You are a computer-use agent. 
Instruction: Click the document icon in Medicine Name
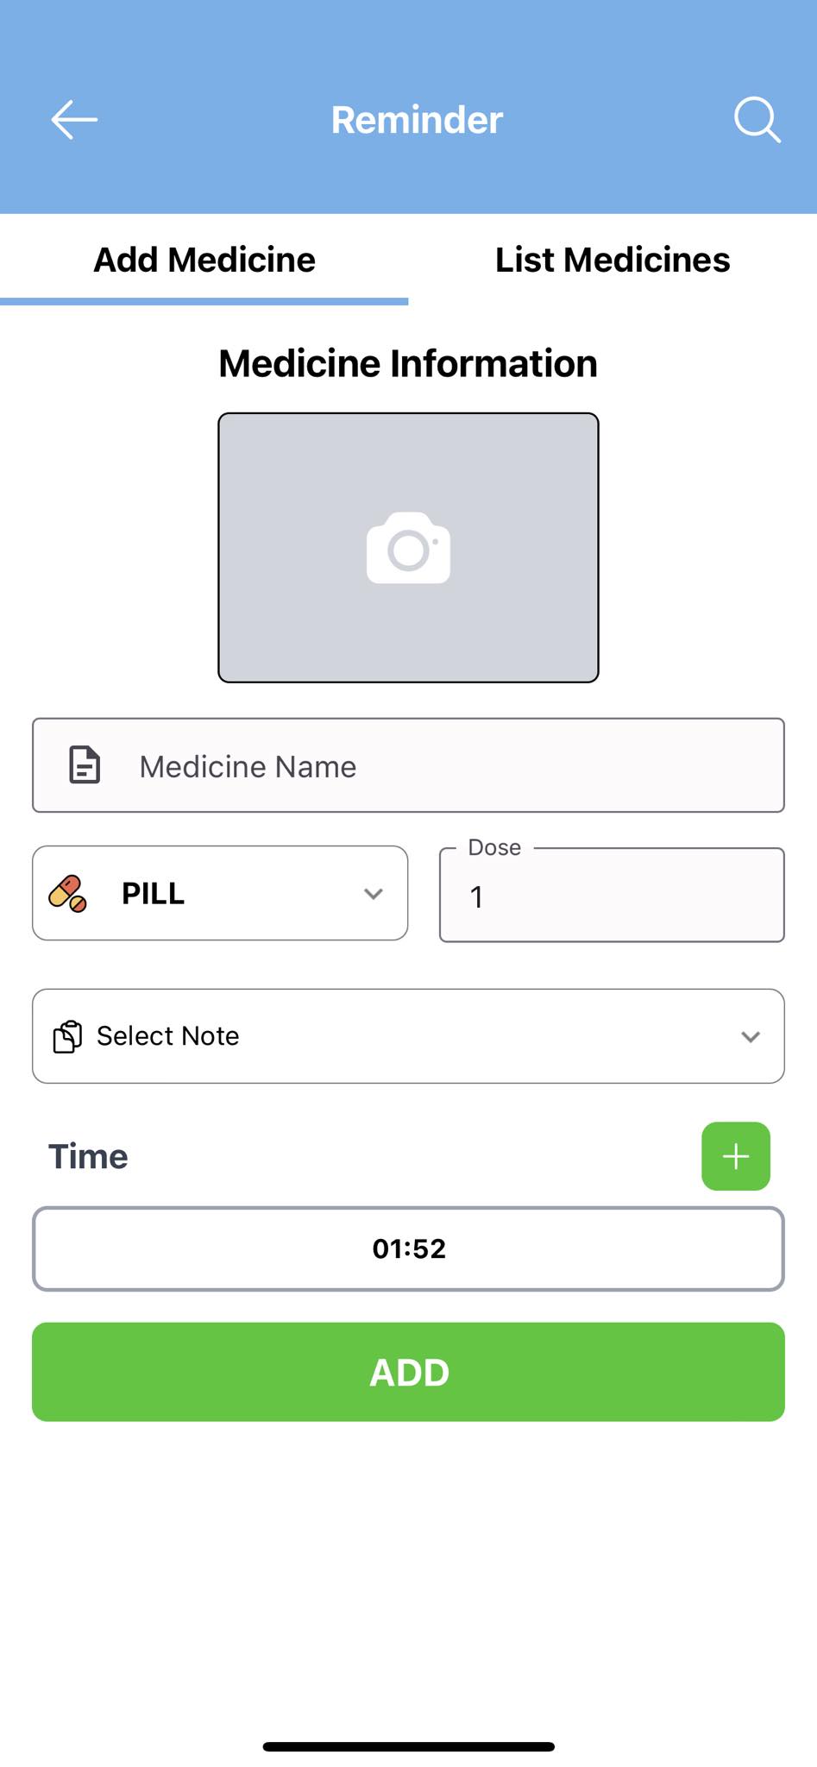[85, 765]
